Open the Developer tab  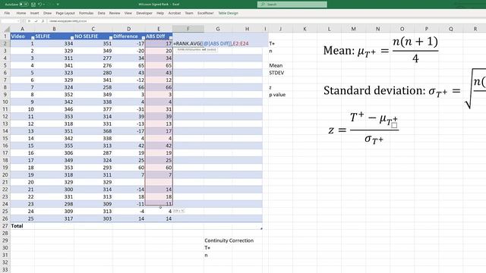(x=144, y=13)
